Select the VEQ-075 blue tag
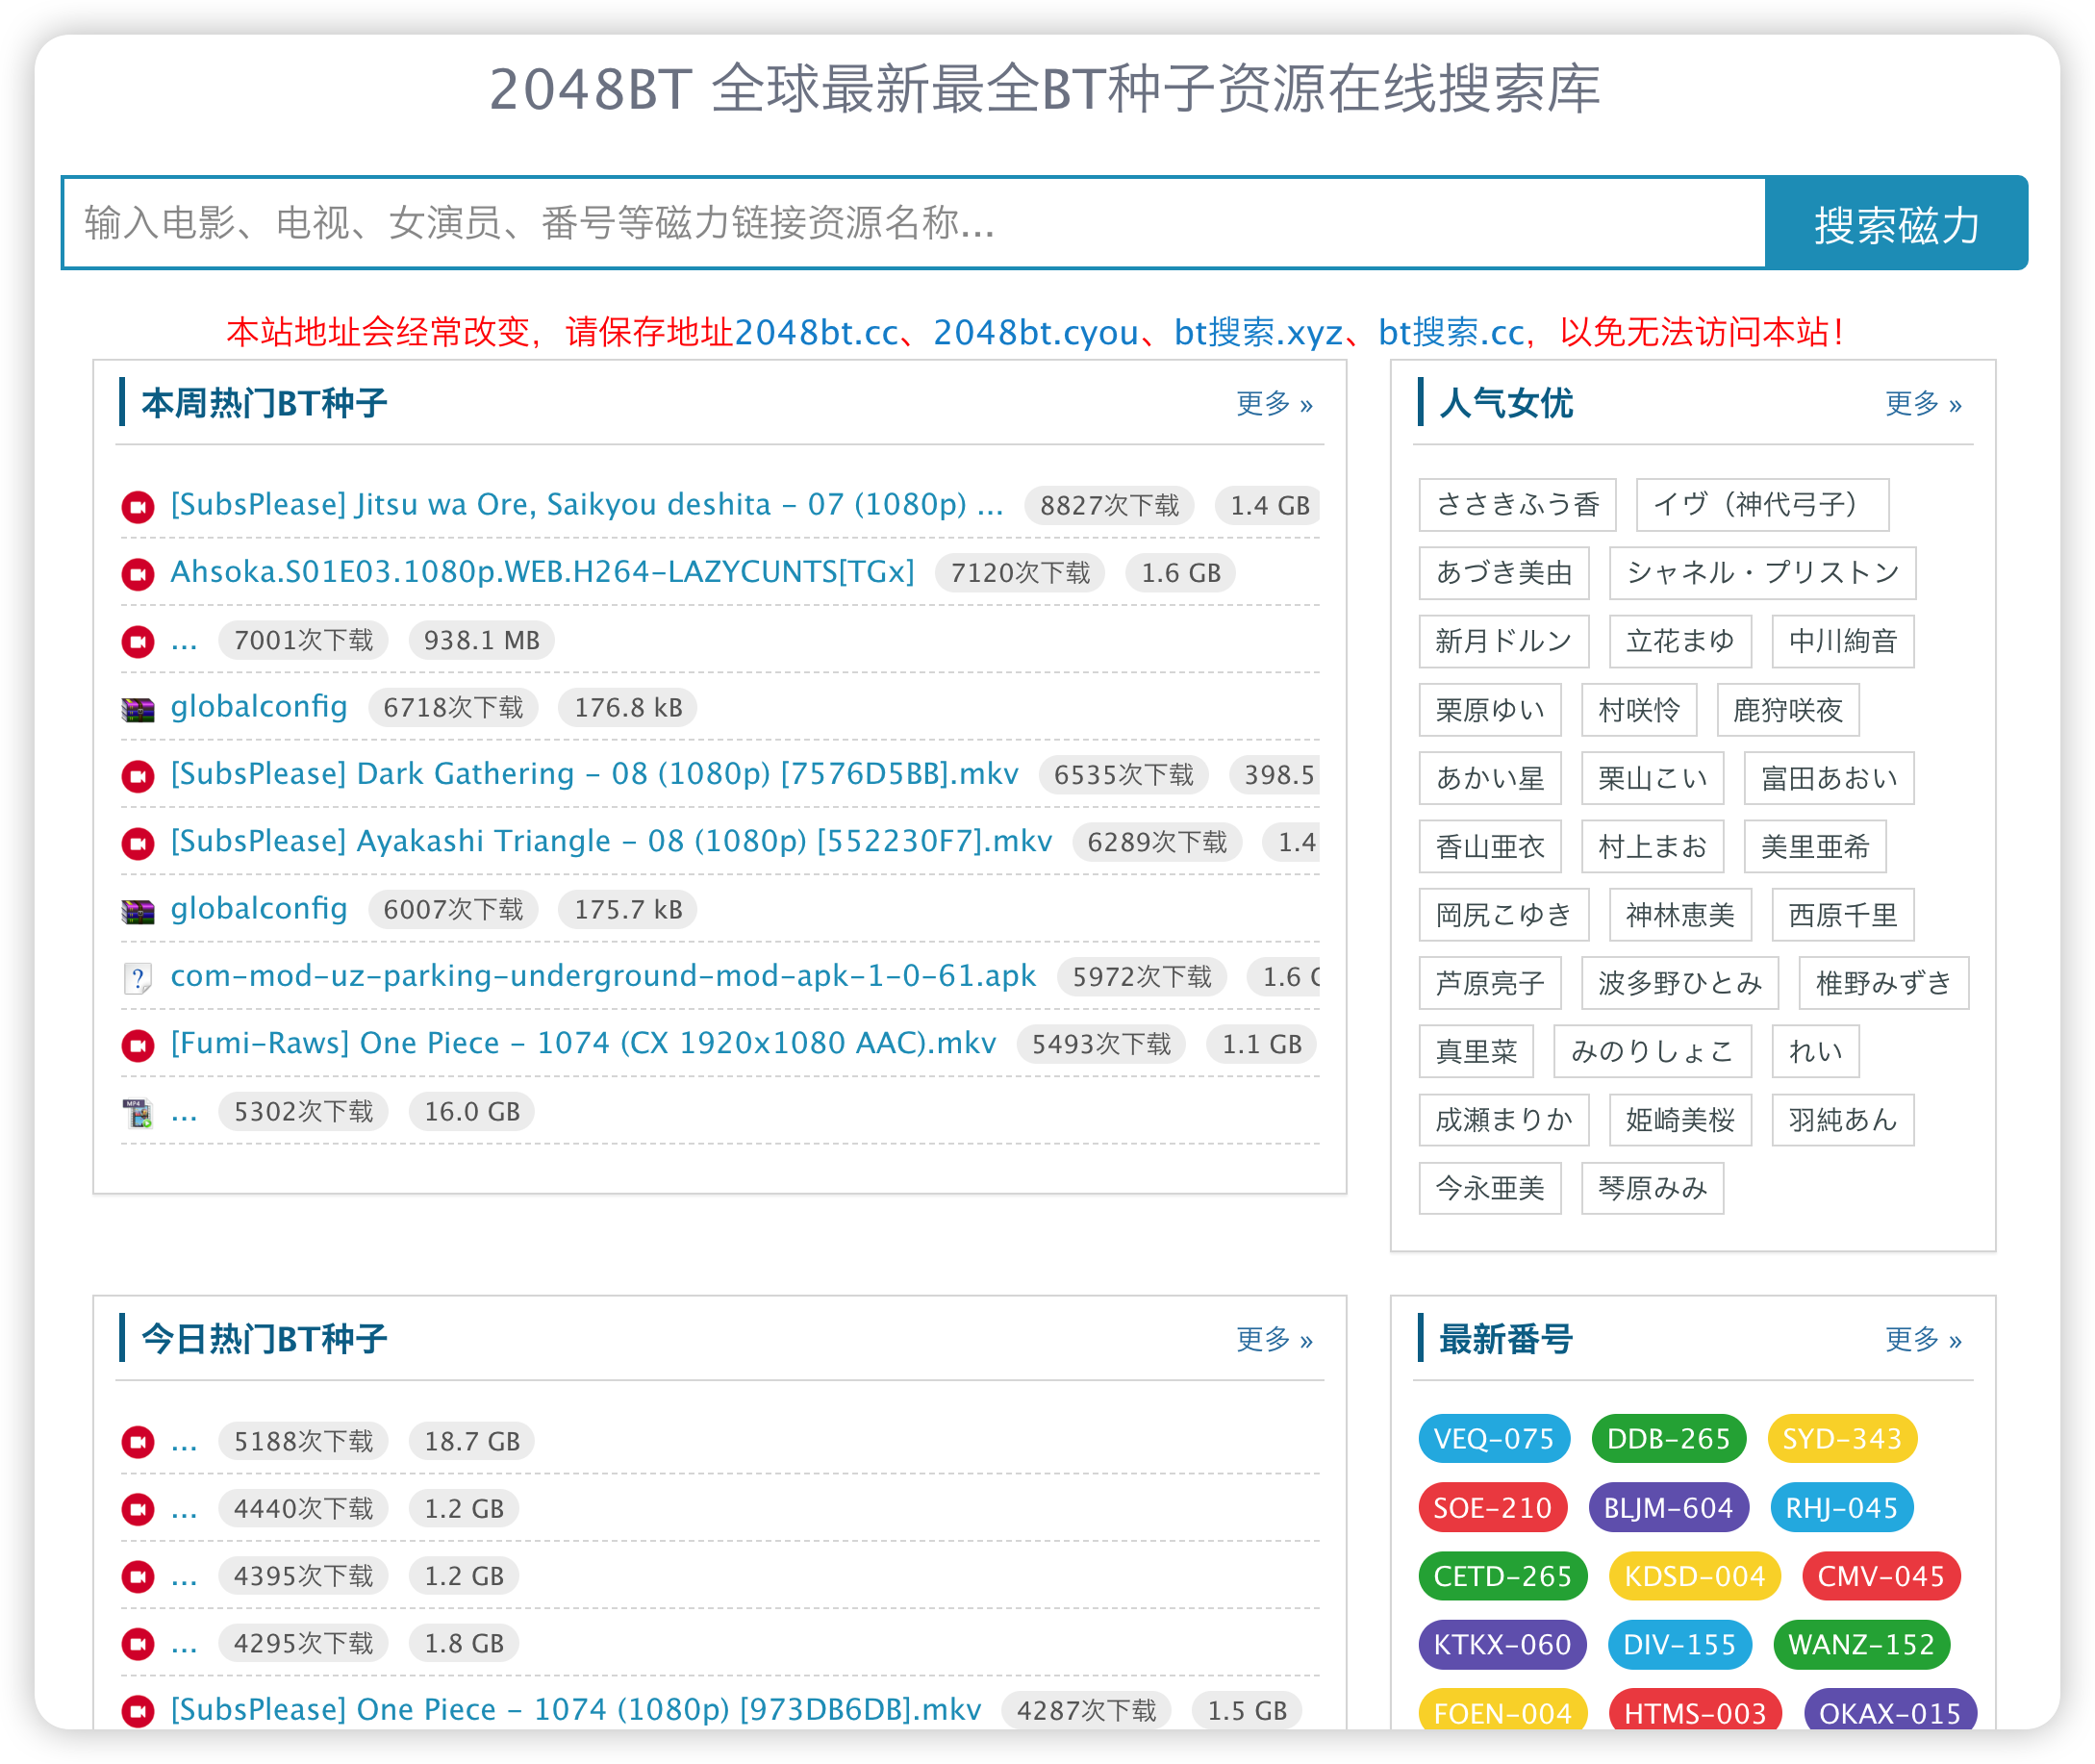 pos(1494,1439)
